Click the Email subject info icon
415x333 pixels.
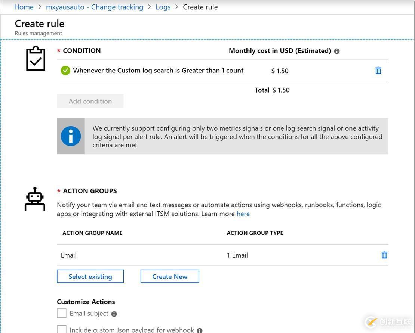pyautogui.click(x=114, y=314)
